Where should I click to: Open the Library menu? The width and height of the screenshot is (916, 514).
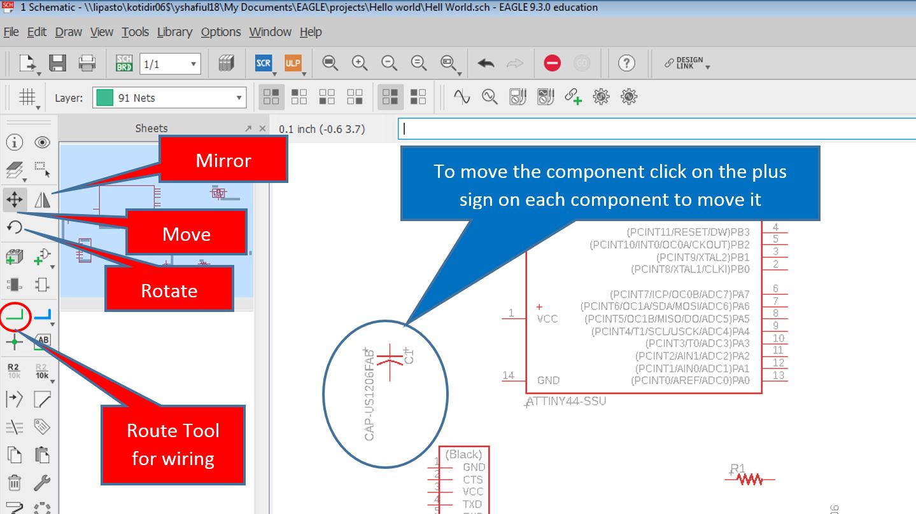click(x=174, y=32)
